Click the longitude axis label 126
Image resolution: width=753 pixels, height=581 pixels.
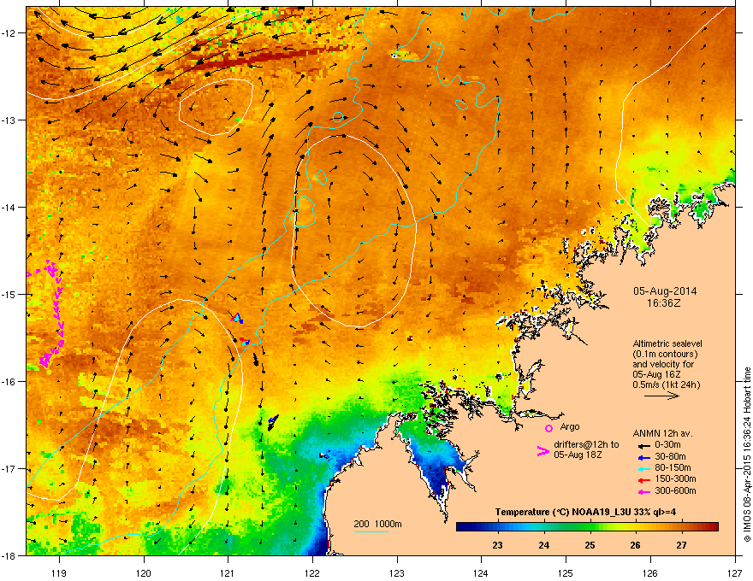[650, 572]
